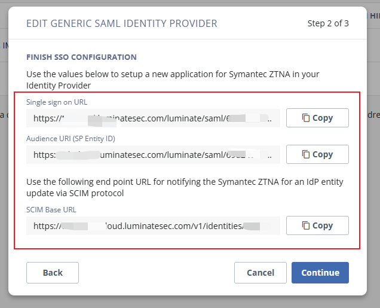Viewport: 380px width, 308px height.
Task: Click the copy icon for SCIM Base URL
Action: (x=306, y=225)
